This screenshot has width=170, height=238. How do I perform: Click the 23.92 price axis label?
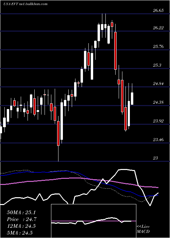[x=158, y=121]
